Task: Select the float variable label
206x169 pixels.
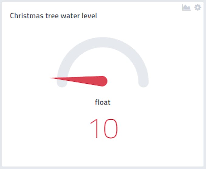Action: pos(103,102)
